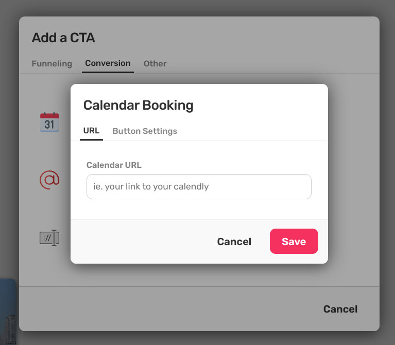The width and height of the screenshot is (395, 345).
Task: Click the Calendar Booking dialog title
Action: 139,105
